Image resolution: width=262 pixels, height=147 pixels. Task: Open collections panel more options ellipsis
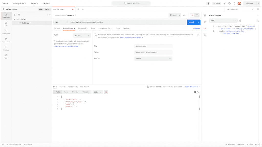(49, 15)
